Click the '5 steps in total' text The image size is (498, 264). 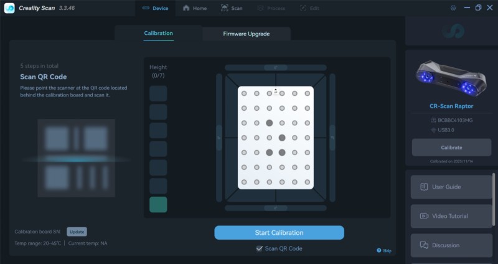tap(39, 66)
